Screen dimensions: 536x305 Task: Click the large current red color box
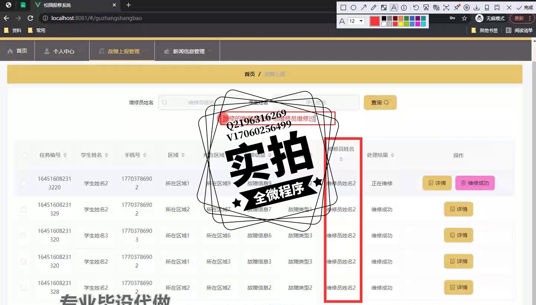375,21
